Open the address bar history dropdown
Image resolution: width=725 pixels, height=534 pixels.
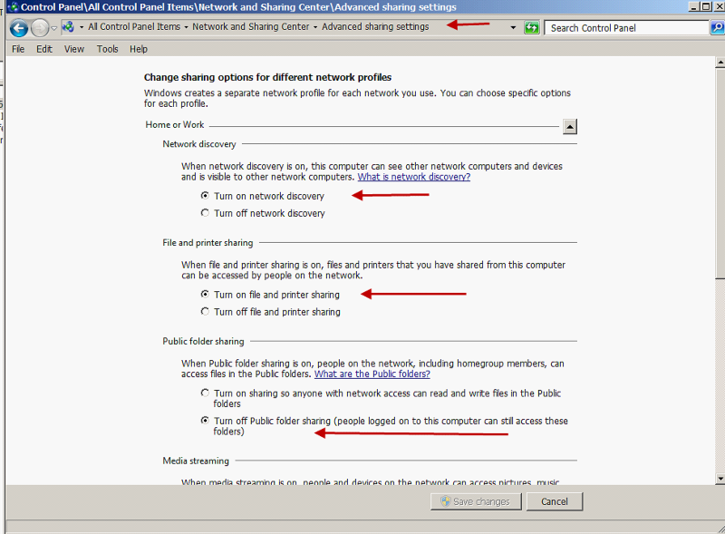[514, 28]
